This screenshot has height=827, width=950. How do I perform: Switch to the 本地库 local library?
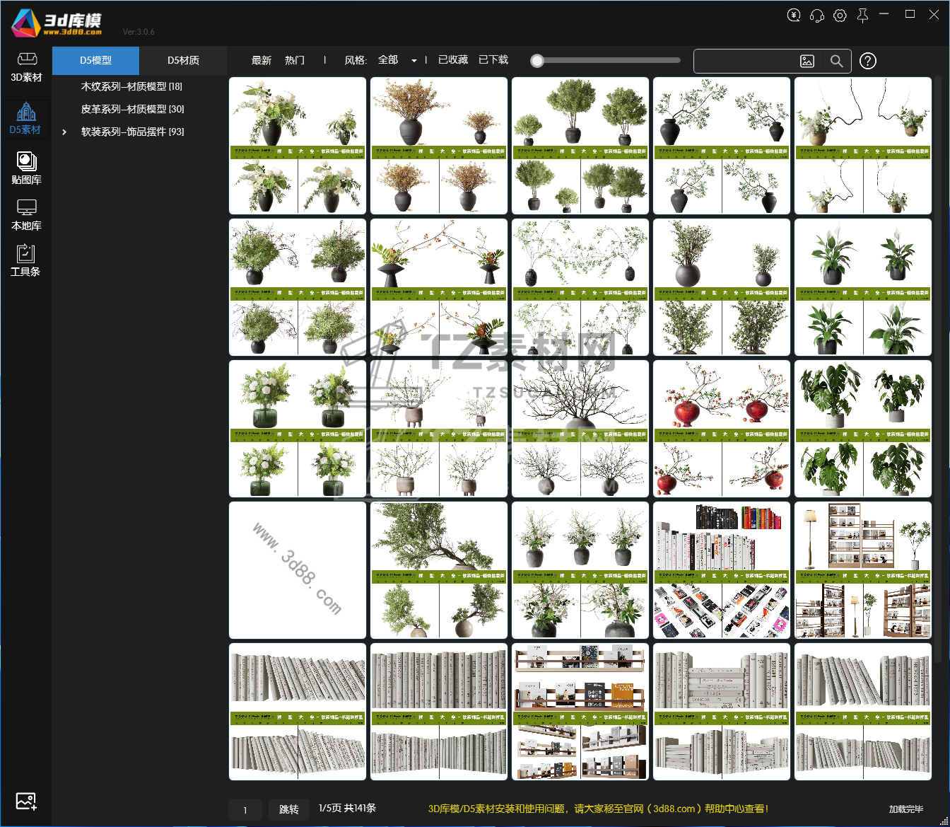[x=26, y=214]
